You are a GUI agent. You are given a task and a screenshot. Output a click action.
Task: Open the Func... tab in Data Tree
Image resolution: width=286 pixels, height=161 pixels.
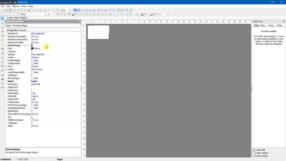click(x=272, y=25)
